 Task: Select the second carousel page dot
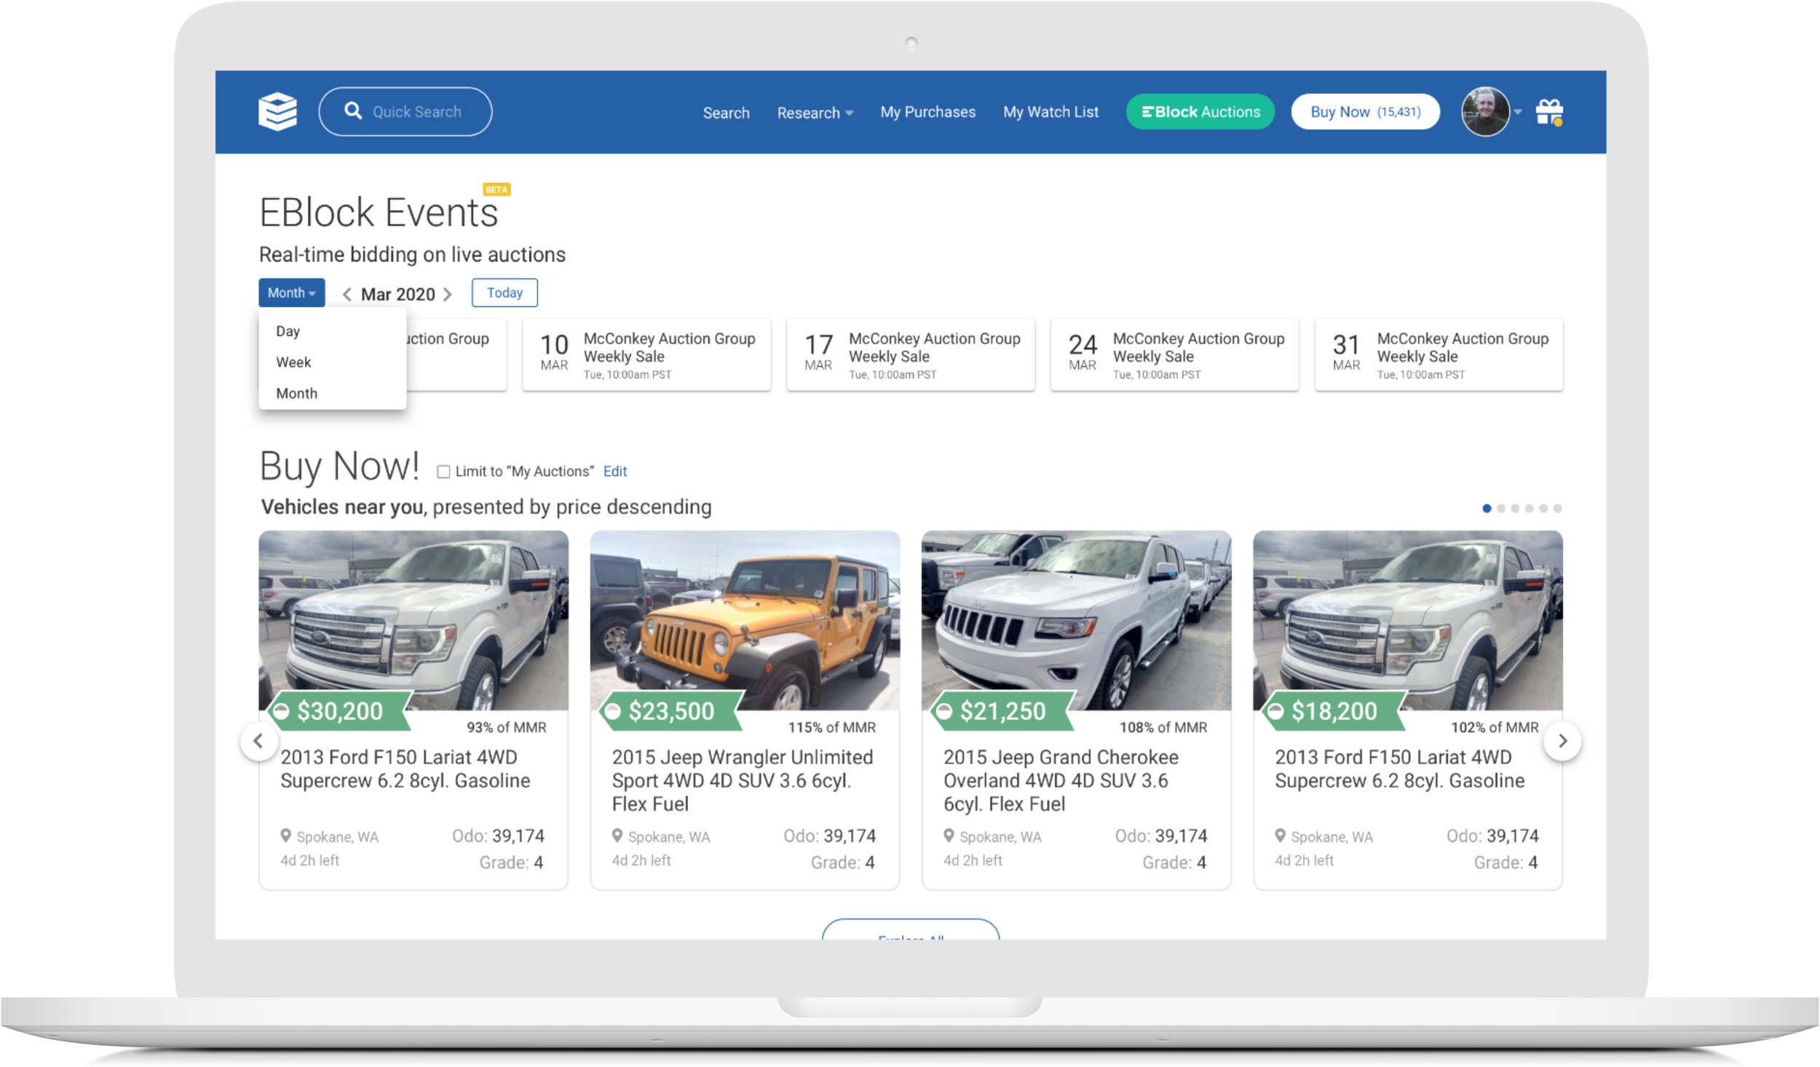1500,508
